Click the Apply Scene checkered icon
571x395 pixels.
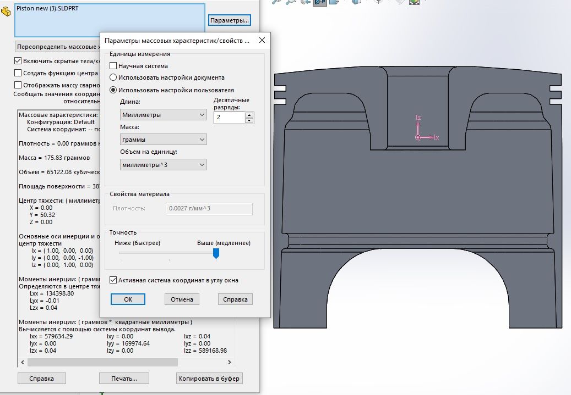(414, 2)
